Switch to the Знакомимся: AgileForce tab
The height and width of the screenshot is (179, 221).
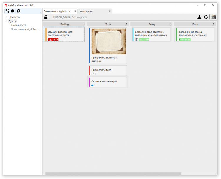click(57, 11)
